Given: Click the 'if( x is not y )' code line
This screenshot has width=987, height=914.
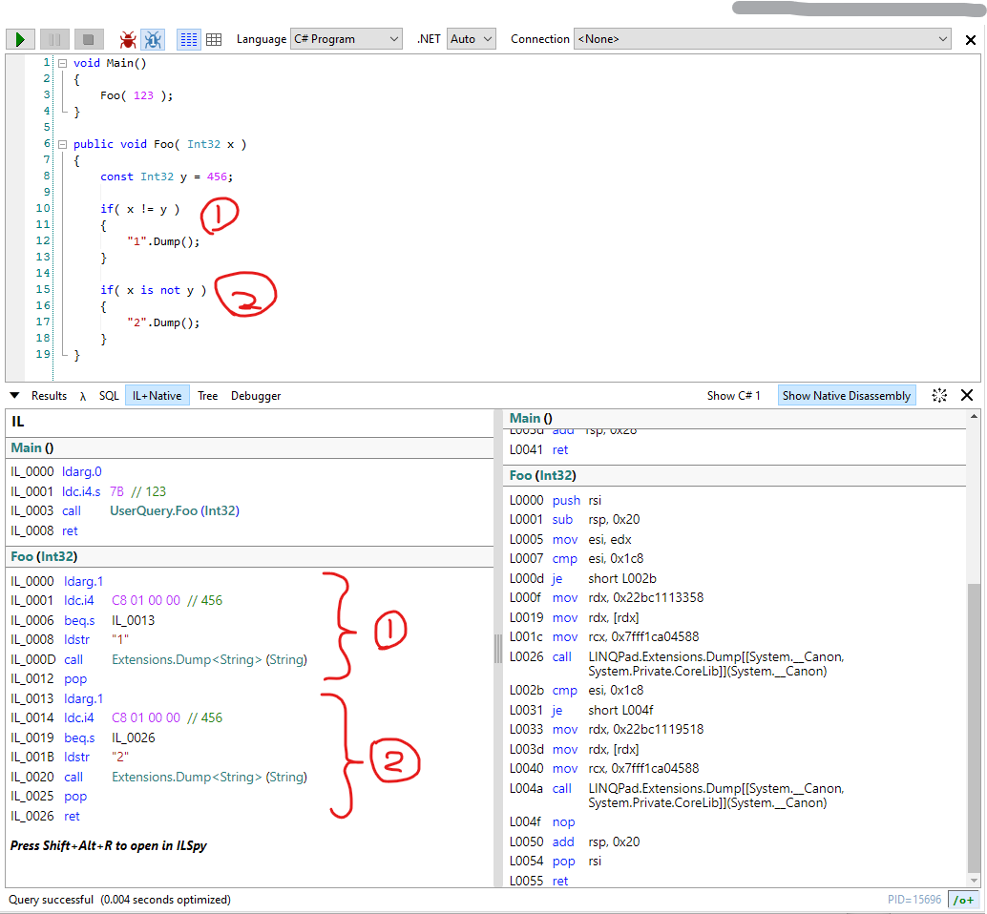Looking at the screenshot, I should pyautogui.click(x=153, y=290).
